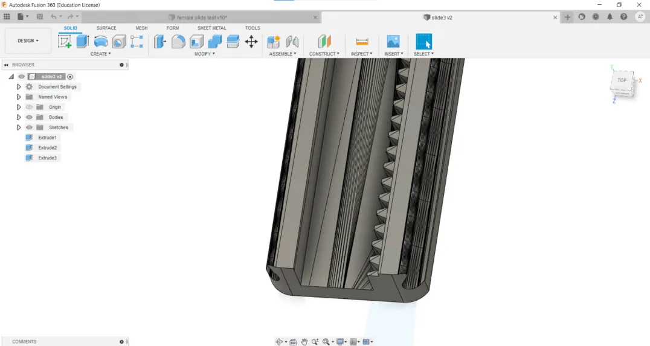Image resolution: width=650 pixels, height=346 pixels.
Task: Click the Look At icon in the navigation bar
Action: pos(293,342)
